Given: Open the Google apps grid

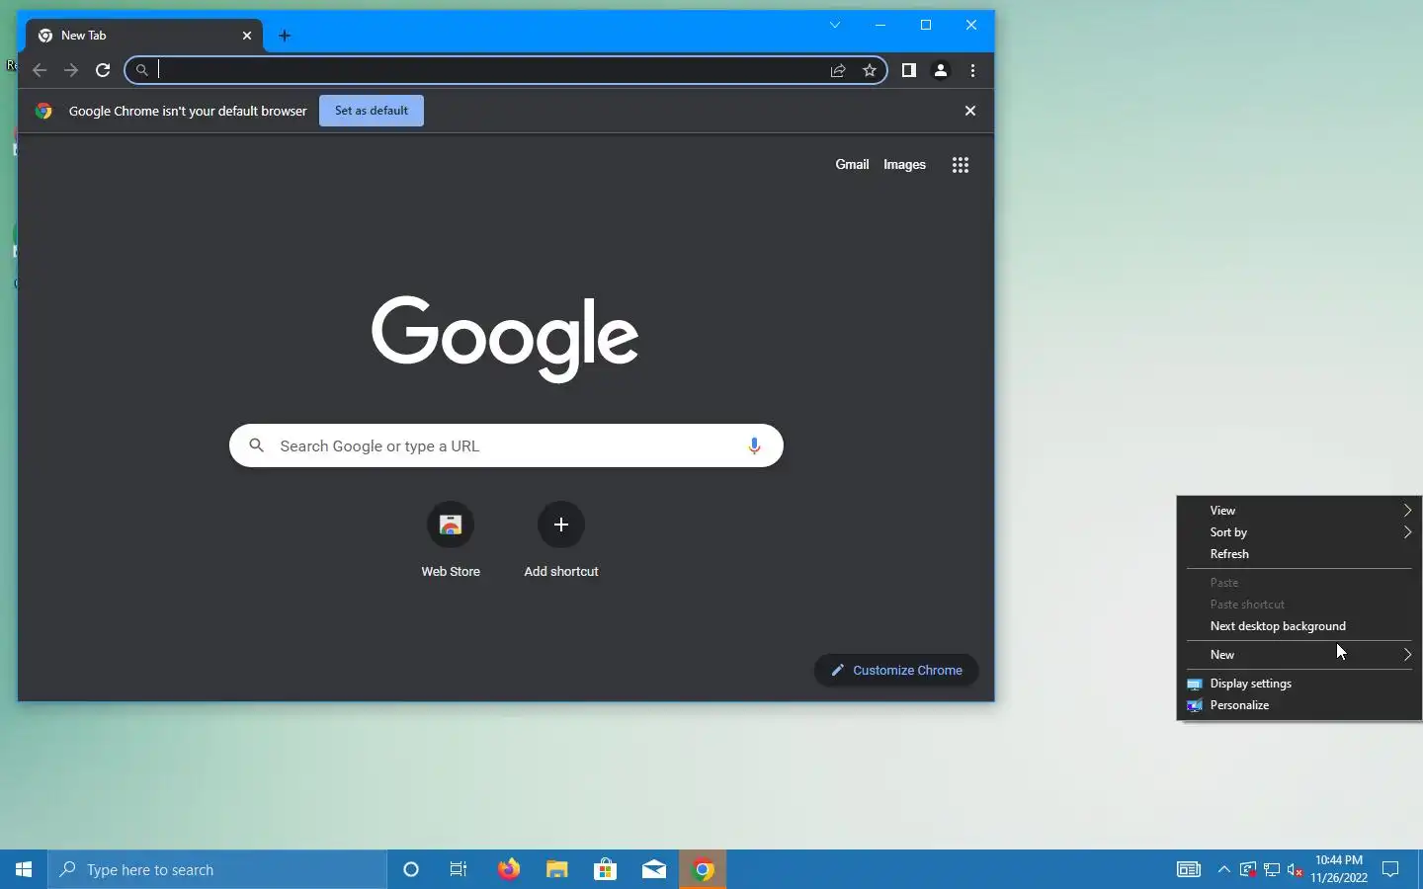Looking at the screenshot, I should point(961,165).
